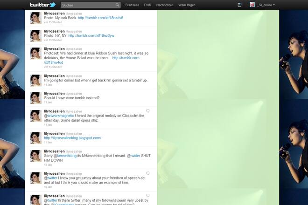Click the avatar beside 'My look Book' tweet
308x205 pixels.
(35, 18)
